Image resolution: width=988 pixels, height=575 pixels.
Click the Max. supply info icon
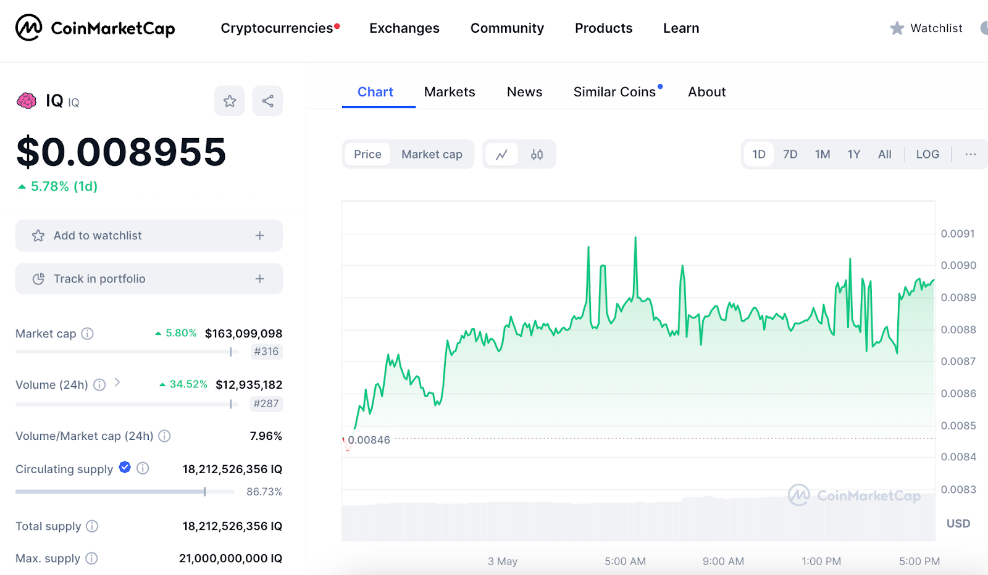[x=91, y=558]
